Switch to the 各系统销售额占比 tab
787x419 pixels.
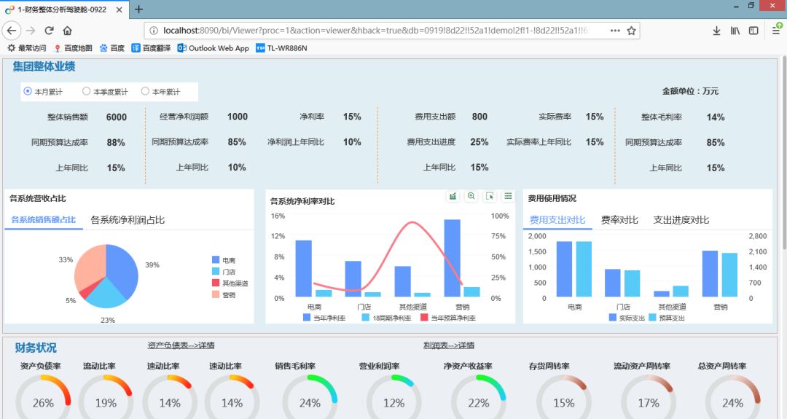coord(44,220)
